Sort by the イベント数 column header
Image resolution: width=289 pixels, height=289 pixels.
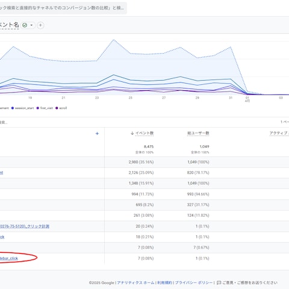coord(144,133)
